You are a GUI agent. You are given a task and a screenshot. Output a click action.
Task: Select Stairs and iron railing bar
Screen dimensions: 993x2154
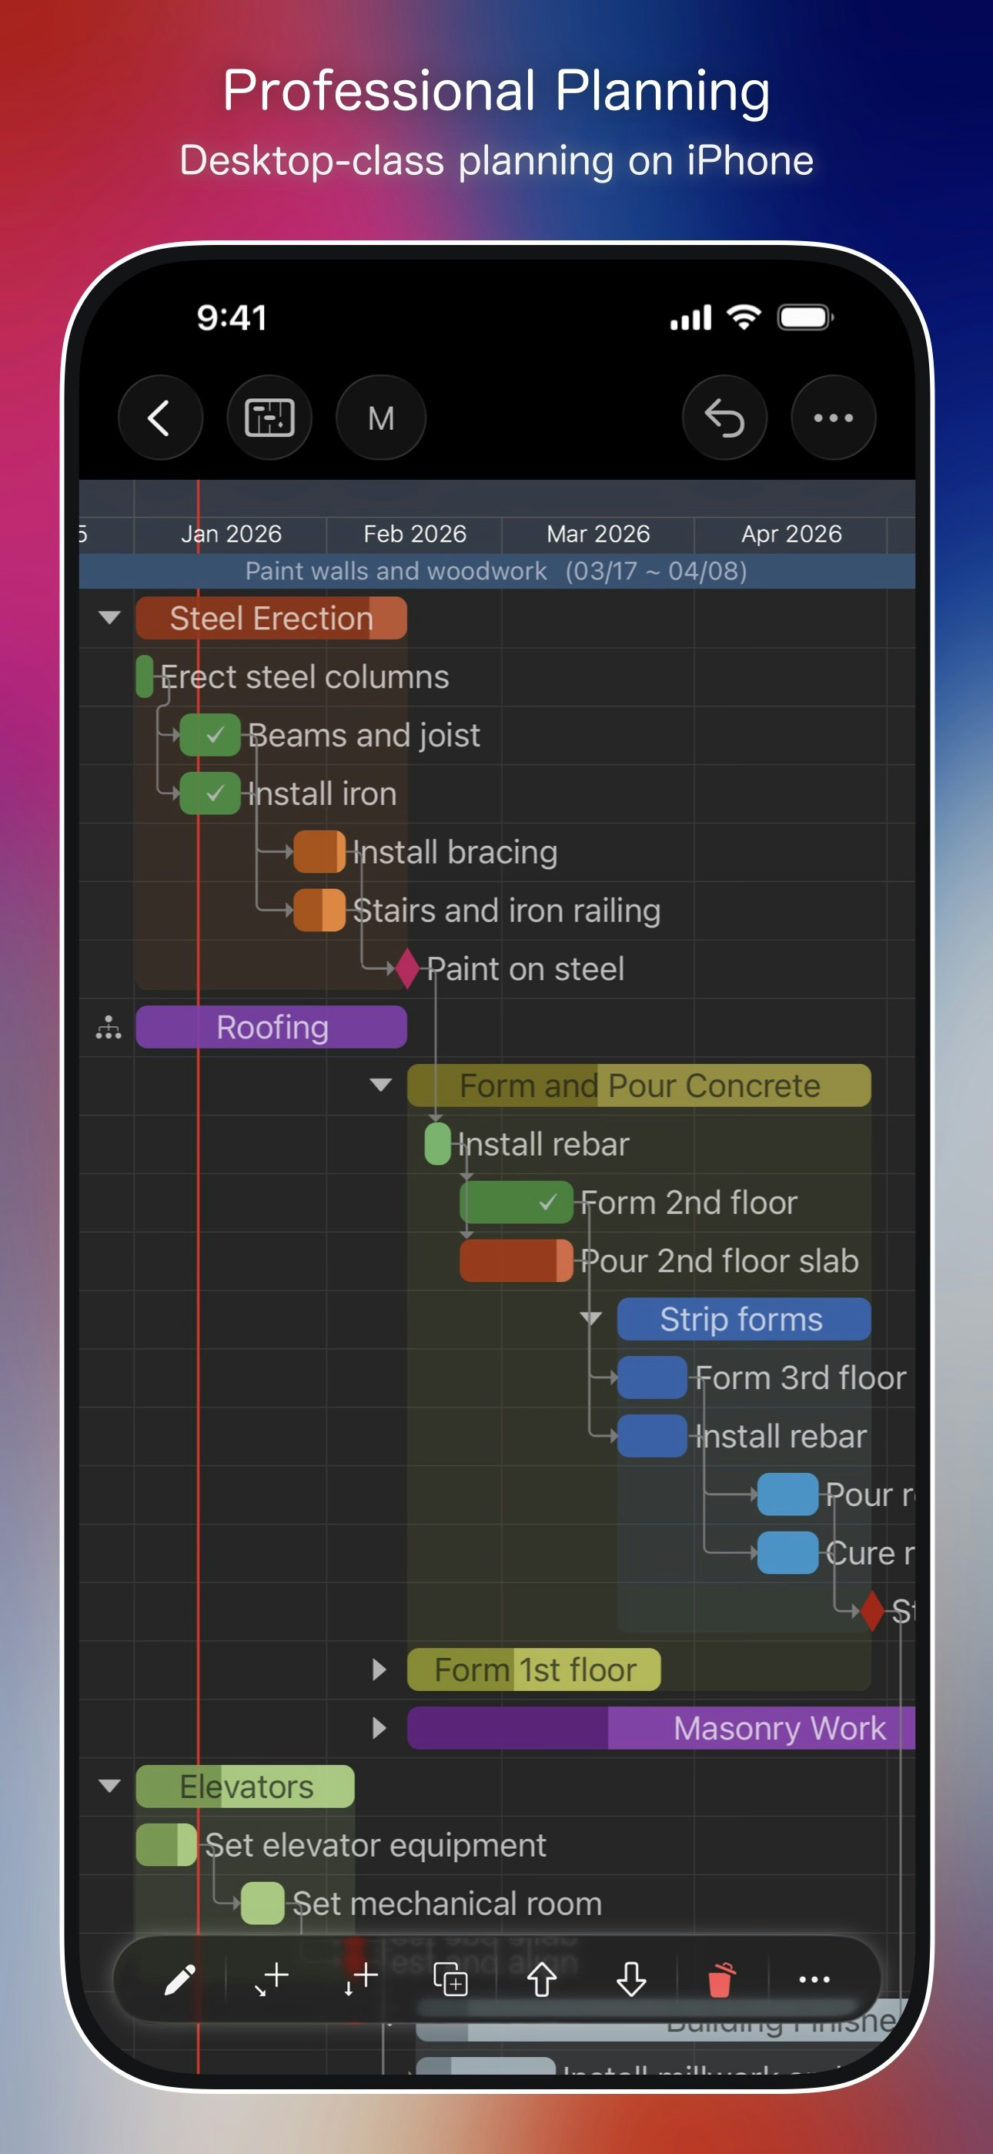pyautogui.click(x=319, y=911)
